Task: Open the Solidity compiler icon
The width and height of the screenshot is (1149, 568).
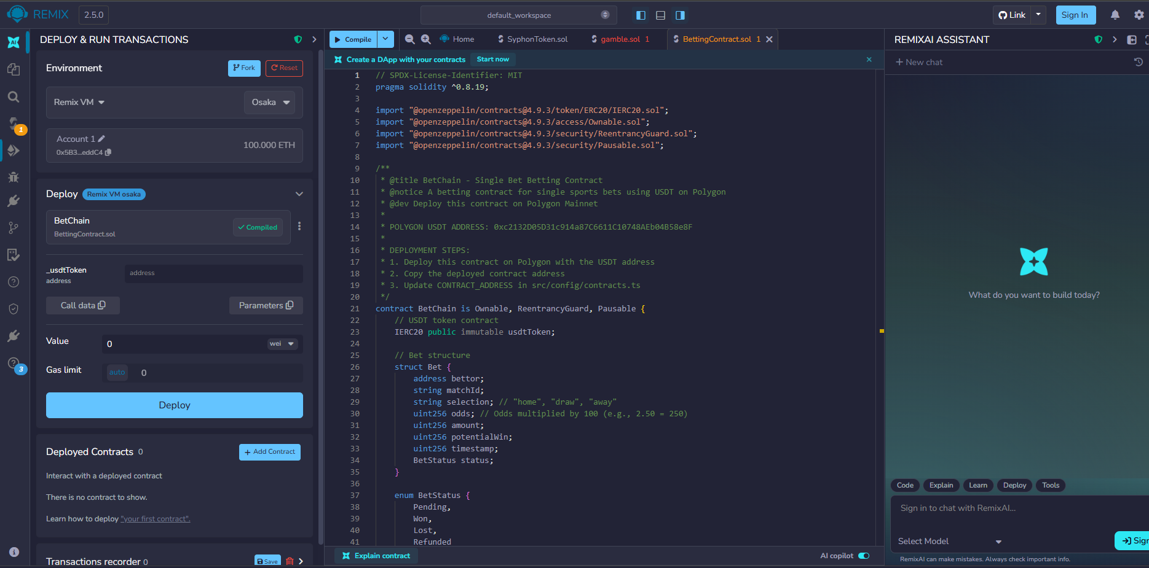Action: pyautogui.click(x=14, y=123)
